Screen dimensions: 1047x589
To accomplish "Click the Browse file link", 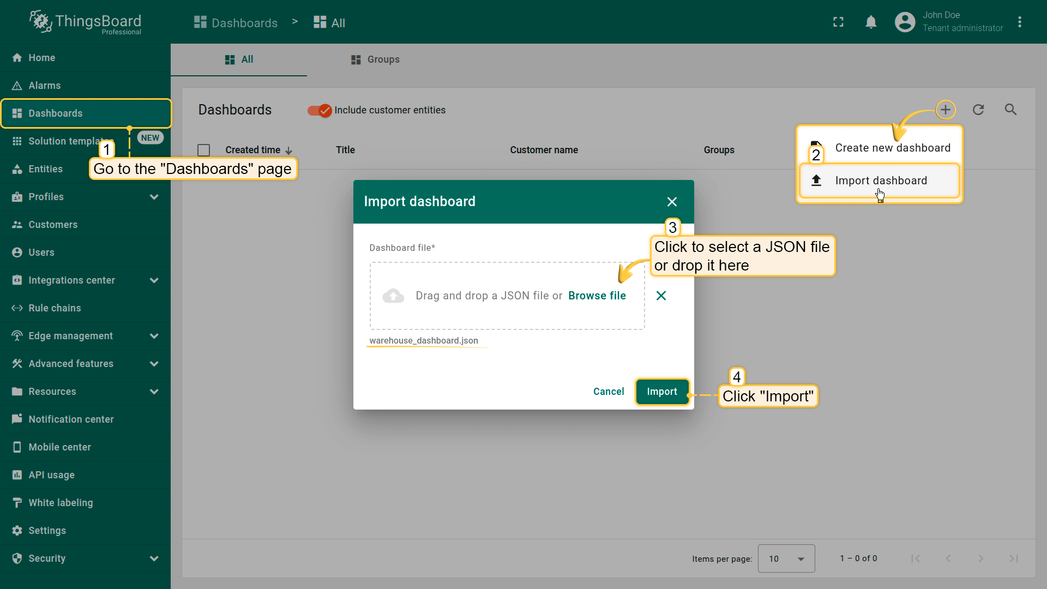I will coord(597,296).
